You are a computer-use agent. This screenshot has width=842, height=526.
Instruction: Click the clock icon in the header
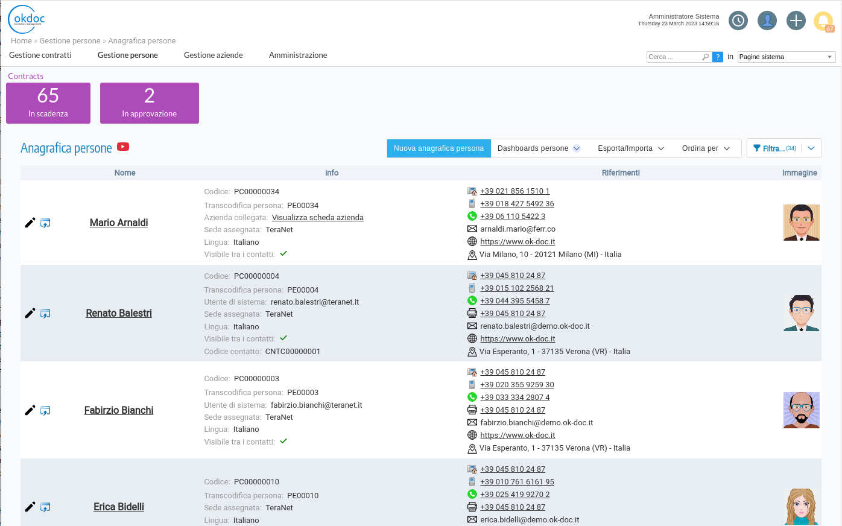point(738,21)
